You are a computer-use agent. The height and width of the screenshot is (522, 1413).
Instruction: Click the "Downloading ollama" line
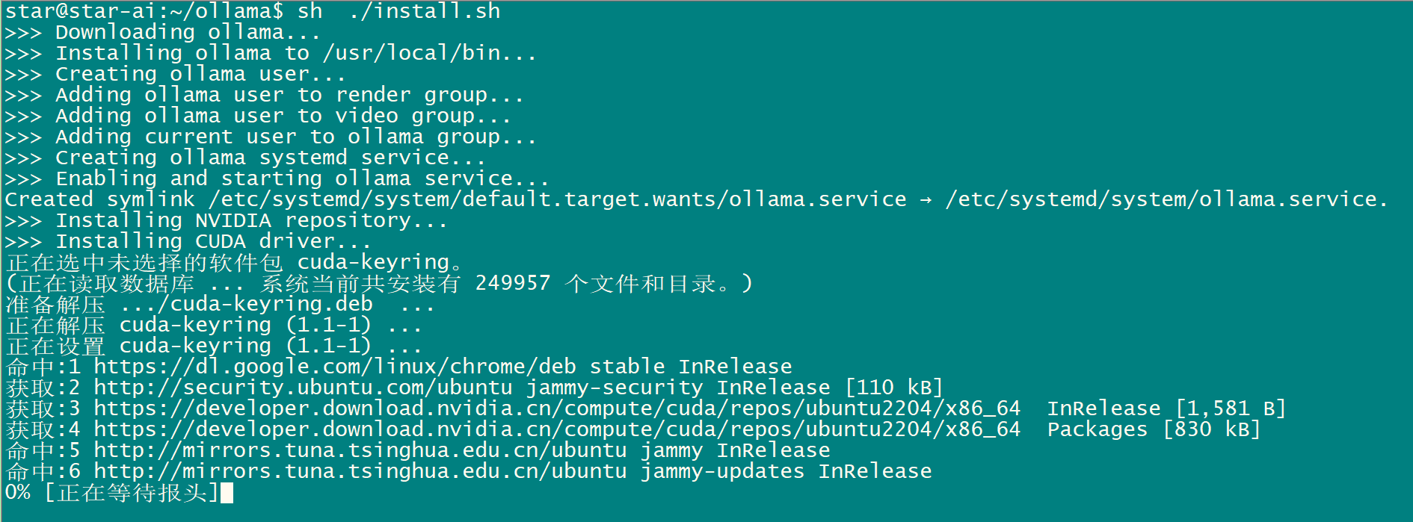point(188,32)
